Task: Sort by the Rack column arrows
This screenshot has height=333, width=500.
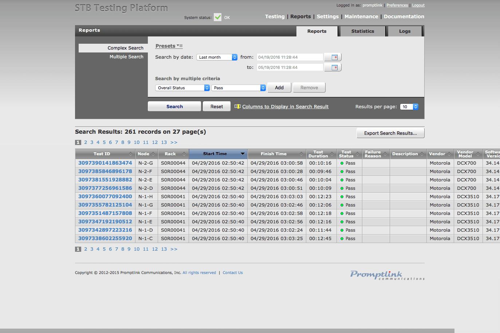Action: [x=184, y=154]
